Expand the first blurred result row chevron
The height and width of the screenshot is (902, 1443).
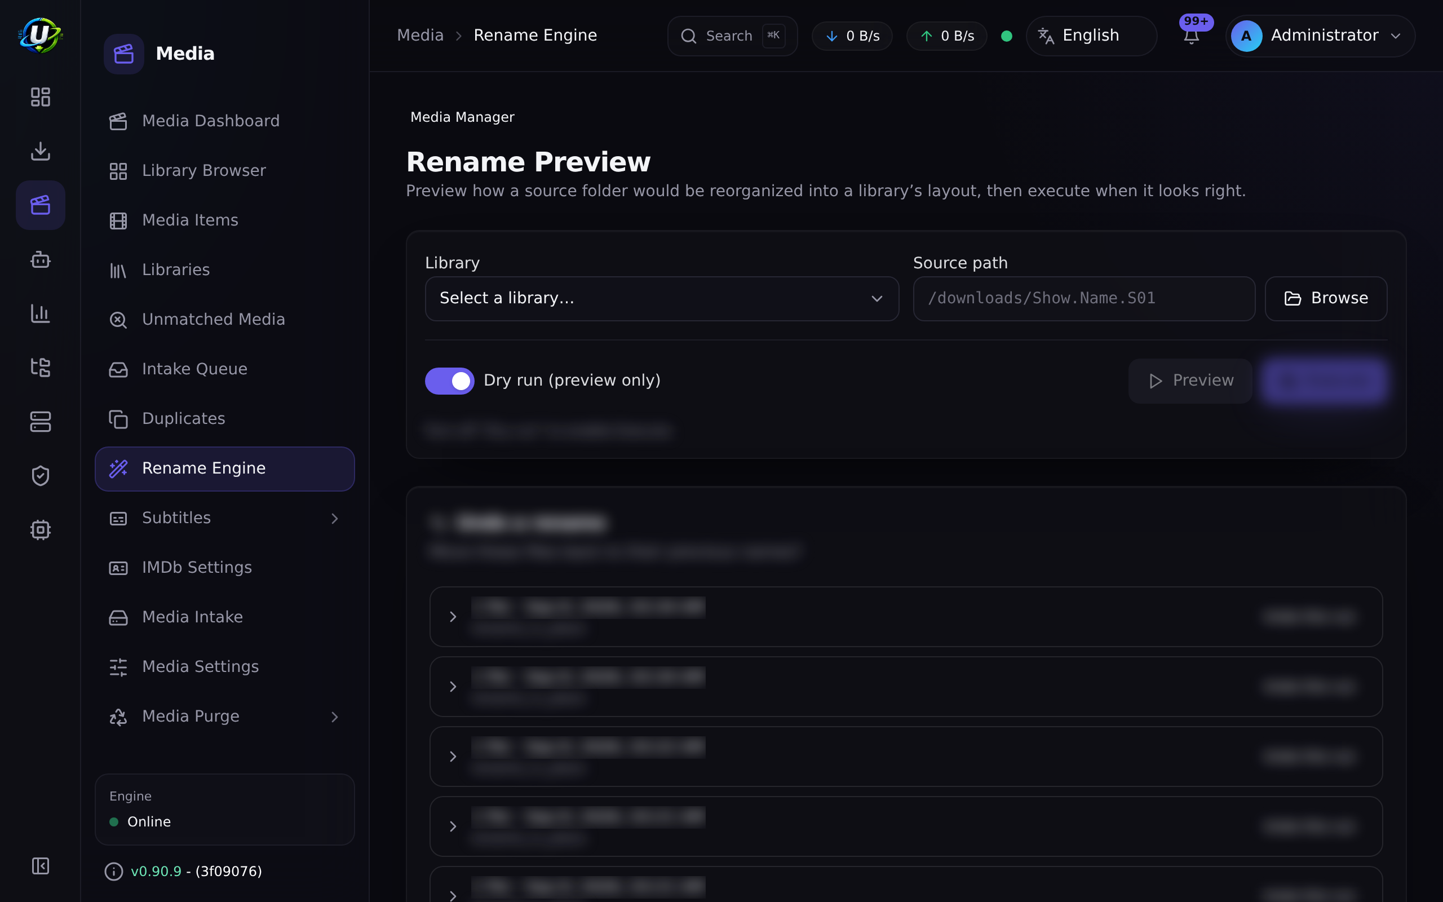click(x=453, y=617)
